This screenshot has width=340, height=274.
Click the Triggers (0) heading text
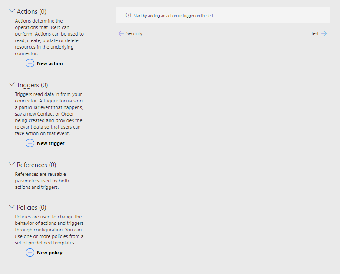[x=32, y=85]
